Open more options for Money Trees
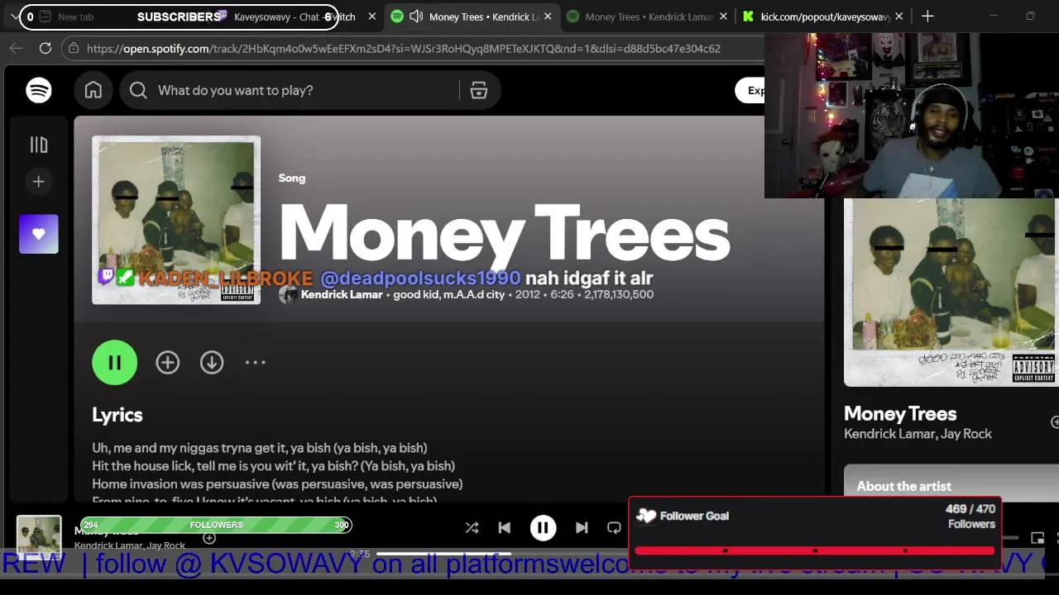The width and height of the screenshot is (1059, 595). click(256, 362)
